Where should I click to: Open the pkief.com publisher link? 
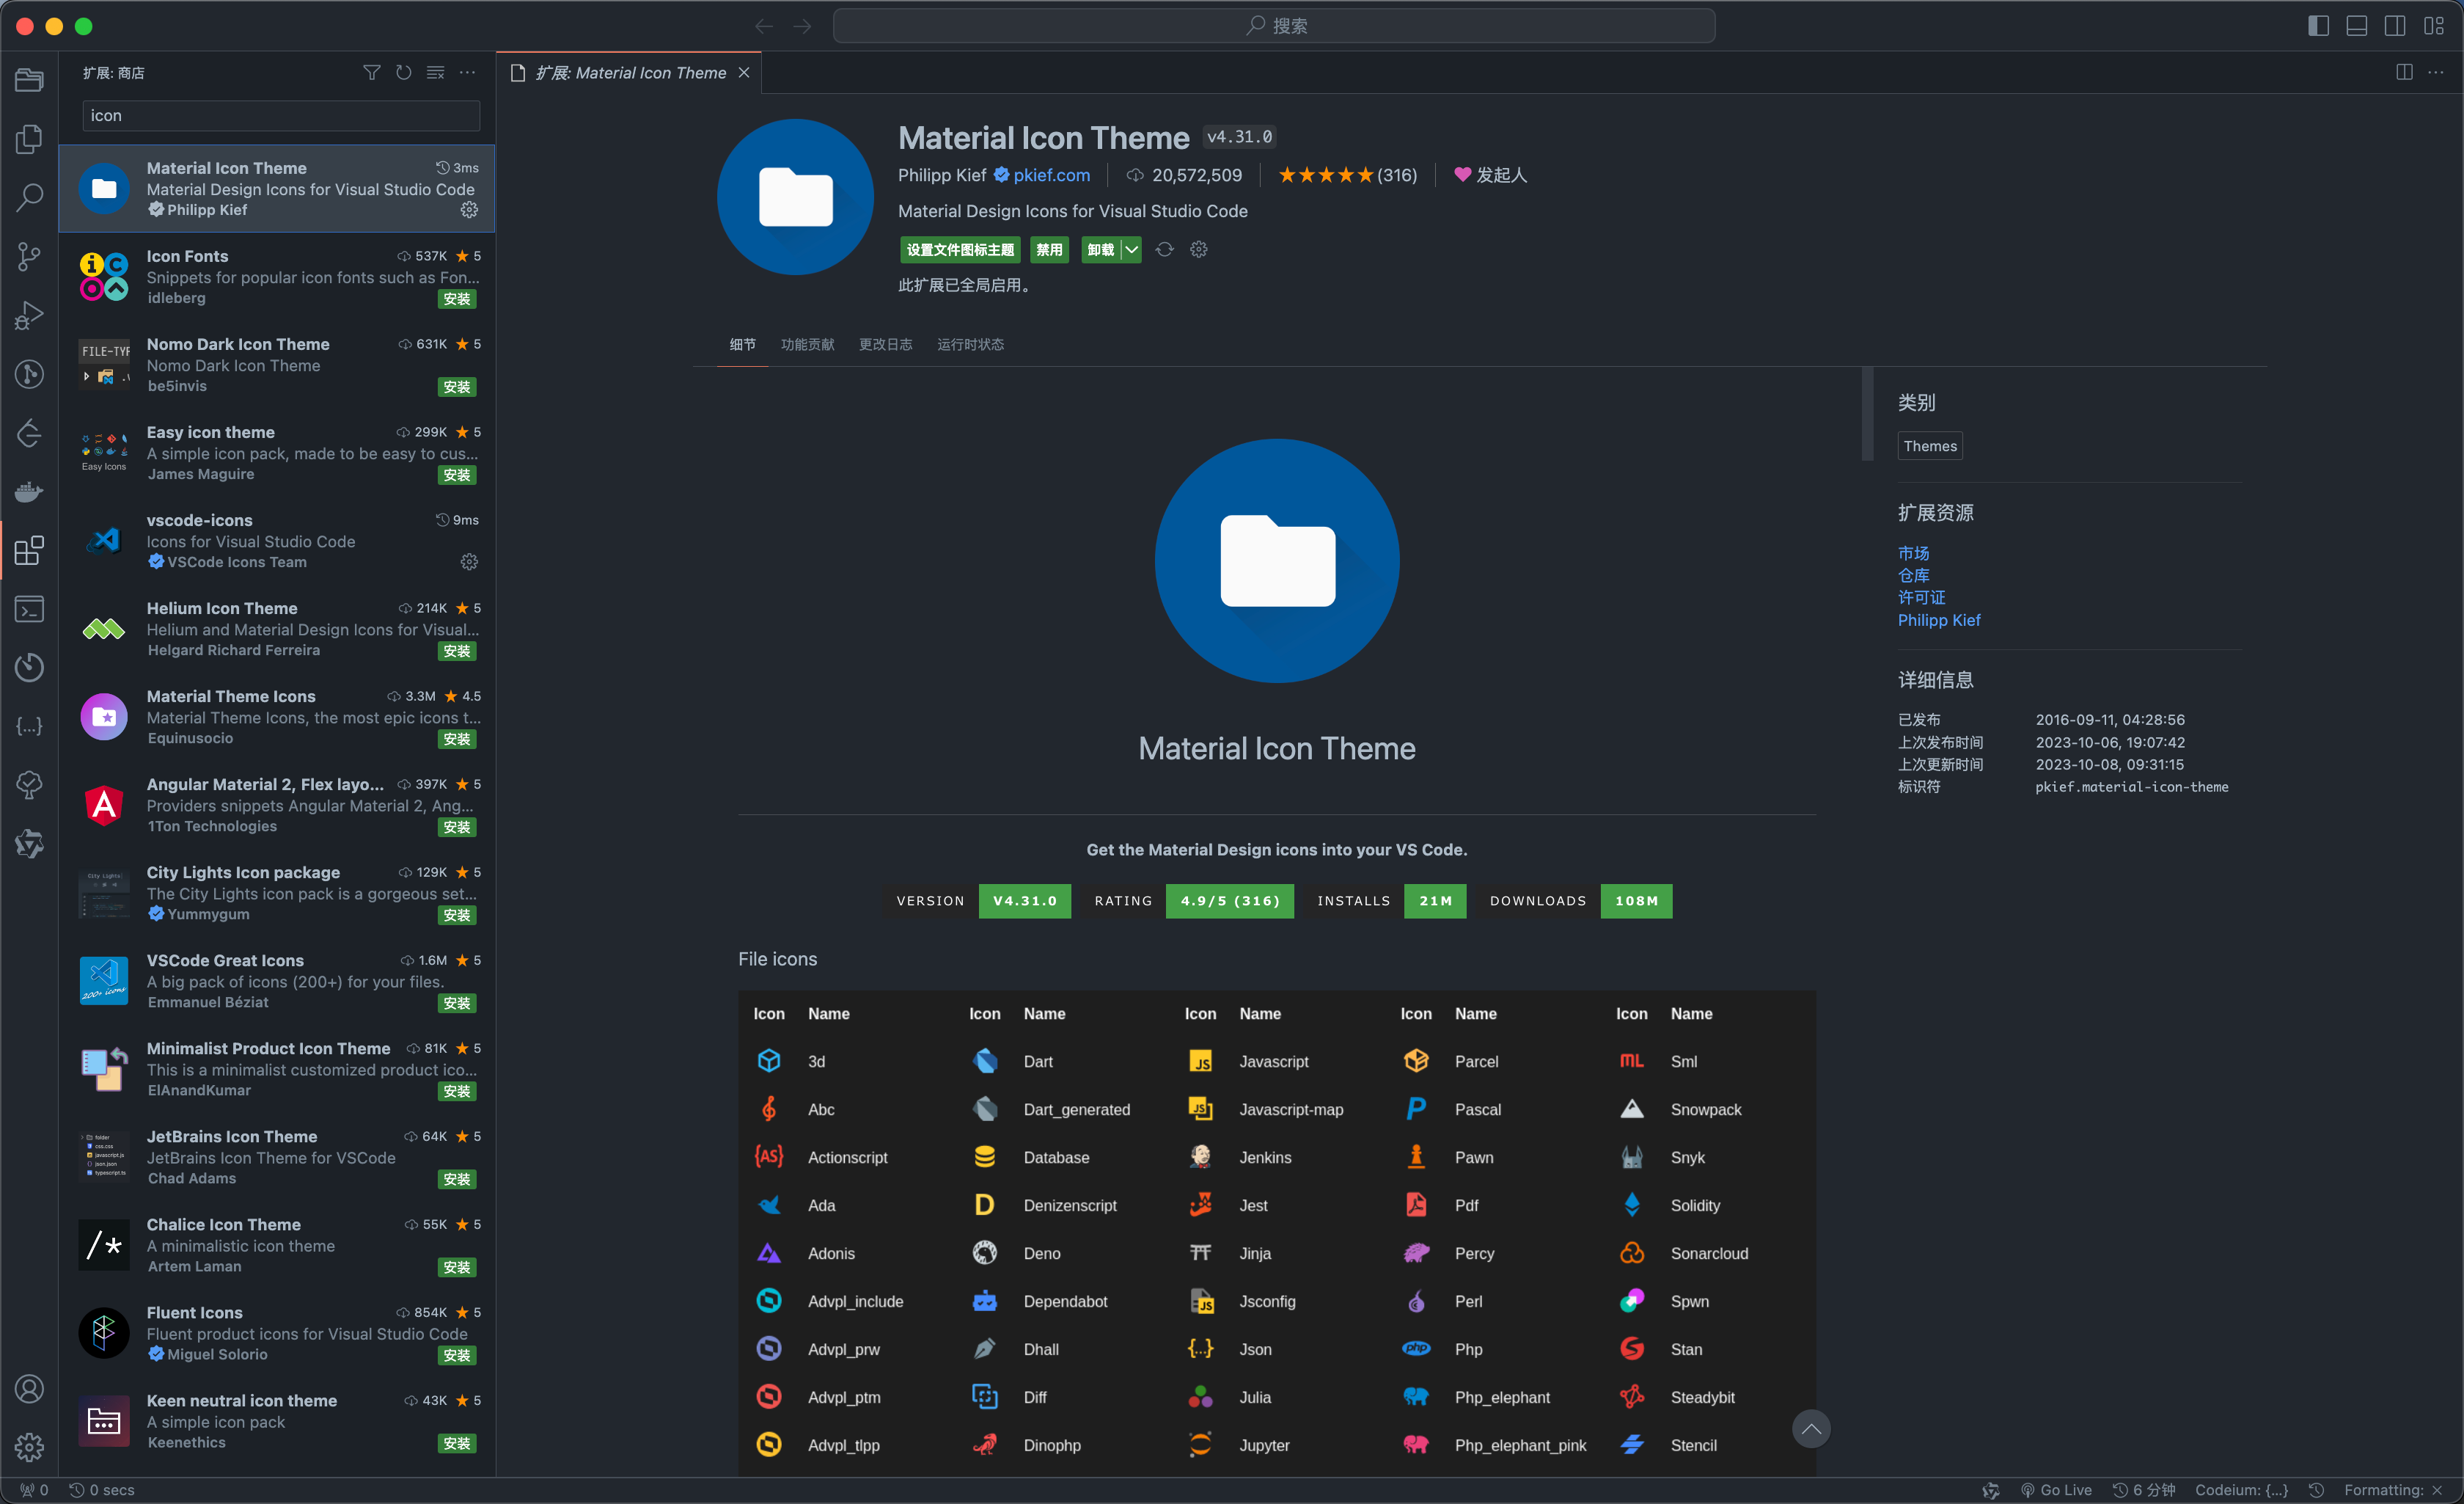tap(1051, 175)
